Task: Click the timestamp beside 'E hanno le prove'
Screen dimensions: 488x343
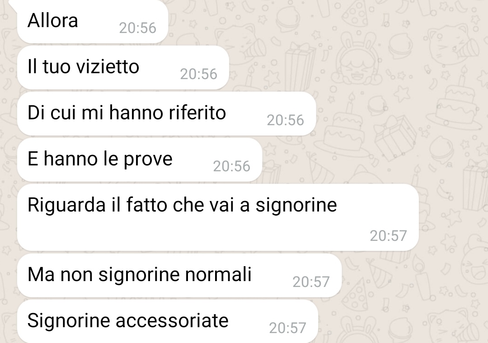Action: (231, 166)
